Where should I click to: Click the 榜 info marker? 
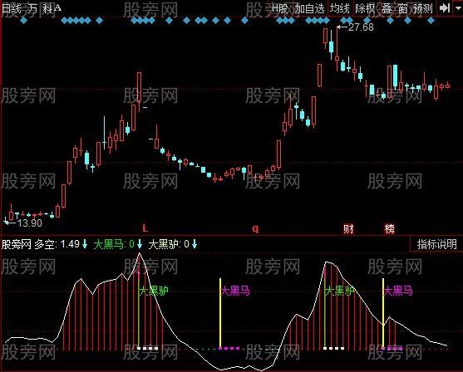(390, 228)
